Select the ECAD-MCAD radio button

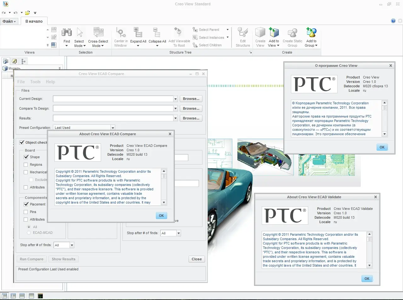29,233
